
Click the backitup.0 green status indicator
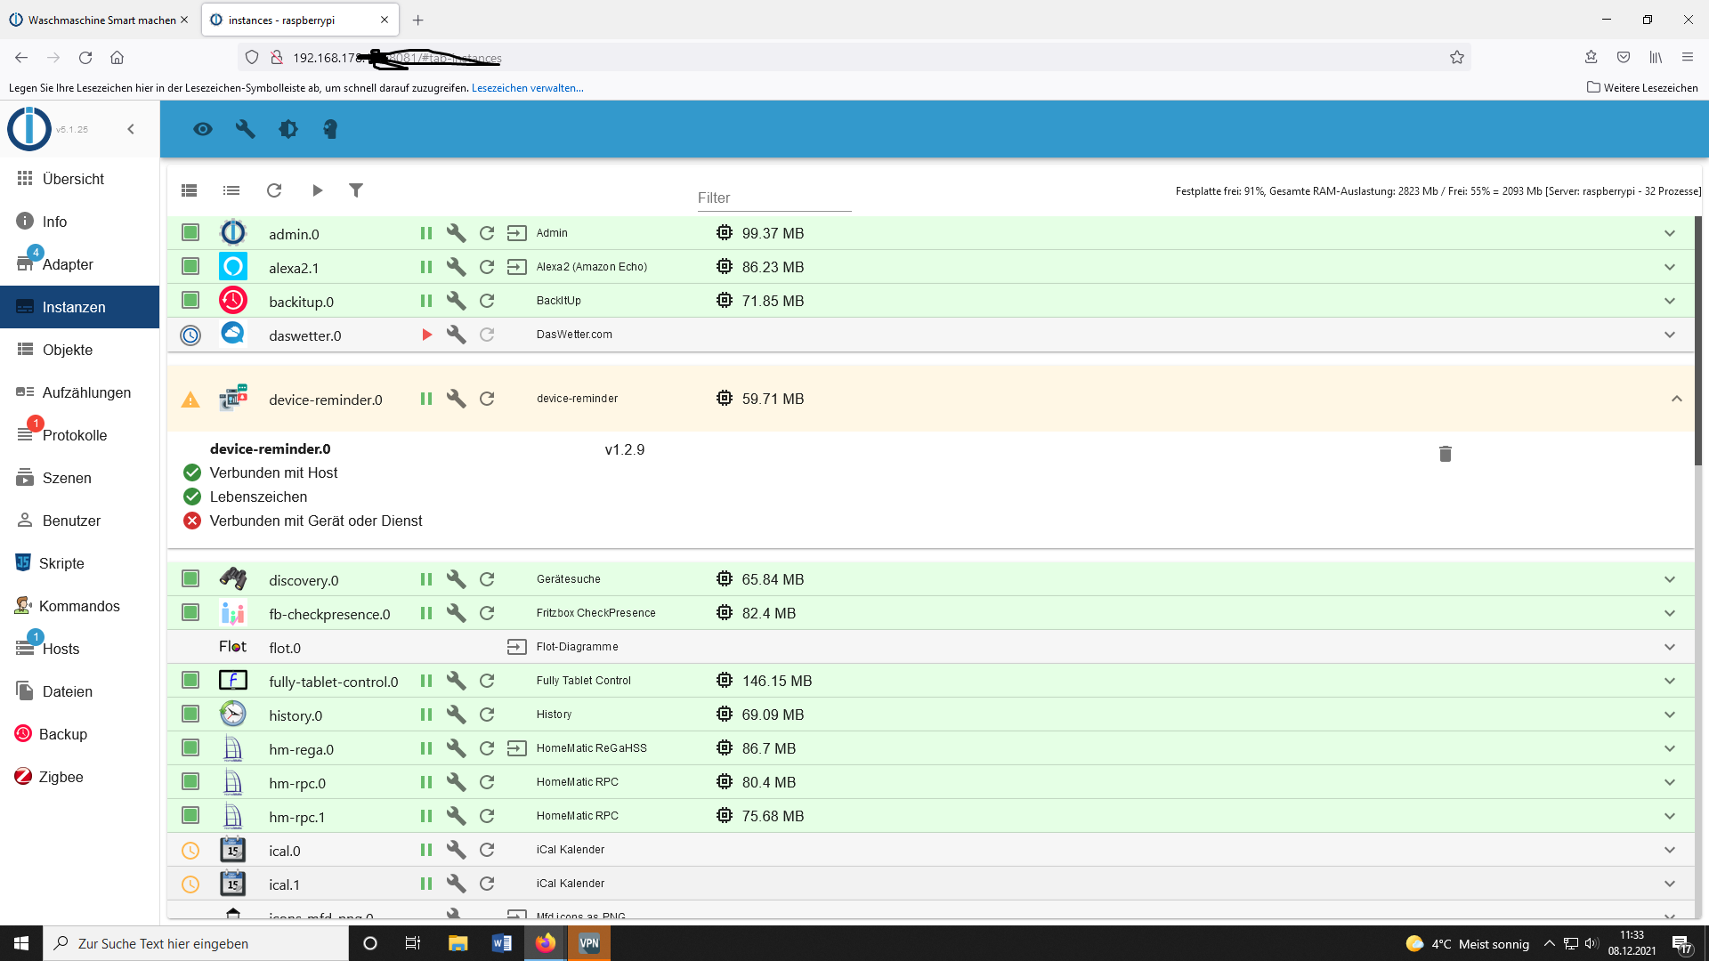tap(190, 300)
